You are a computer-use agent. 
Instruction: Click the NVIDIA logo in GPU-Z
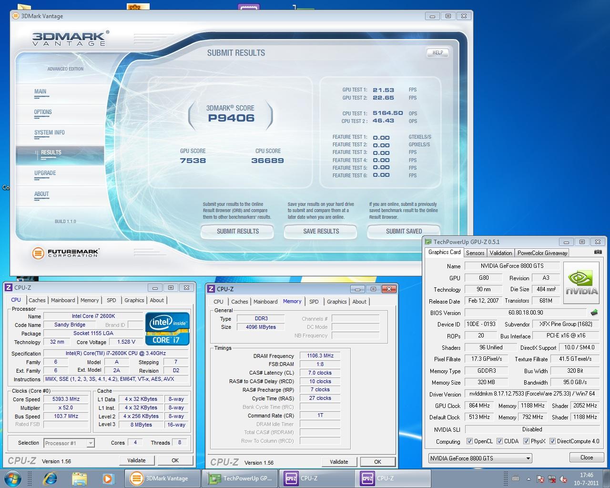point(582,282)
